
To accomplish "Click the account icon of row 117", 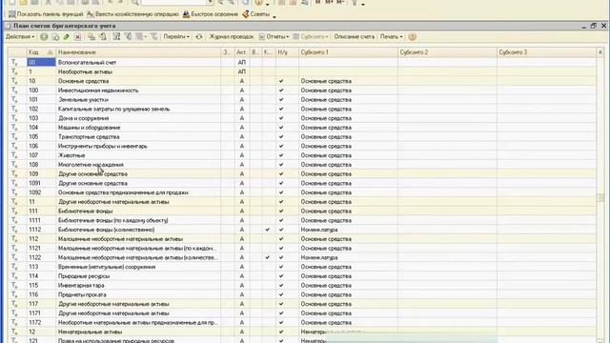I will tap(14, 304).
